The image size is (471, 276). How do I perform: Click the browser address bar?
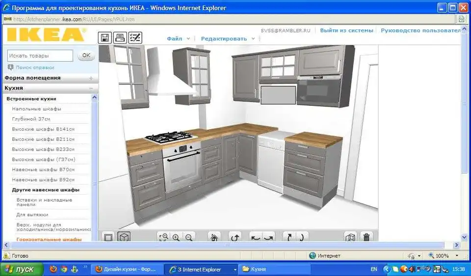228,19
